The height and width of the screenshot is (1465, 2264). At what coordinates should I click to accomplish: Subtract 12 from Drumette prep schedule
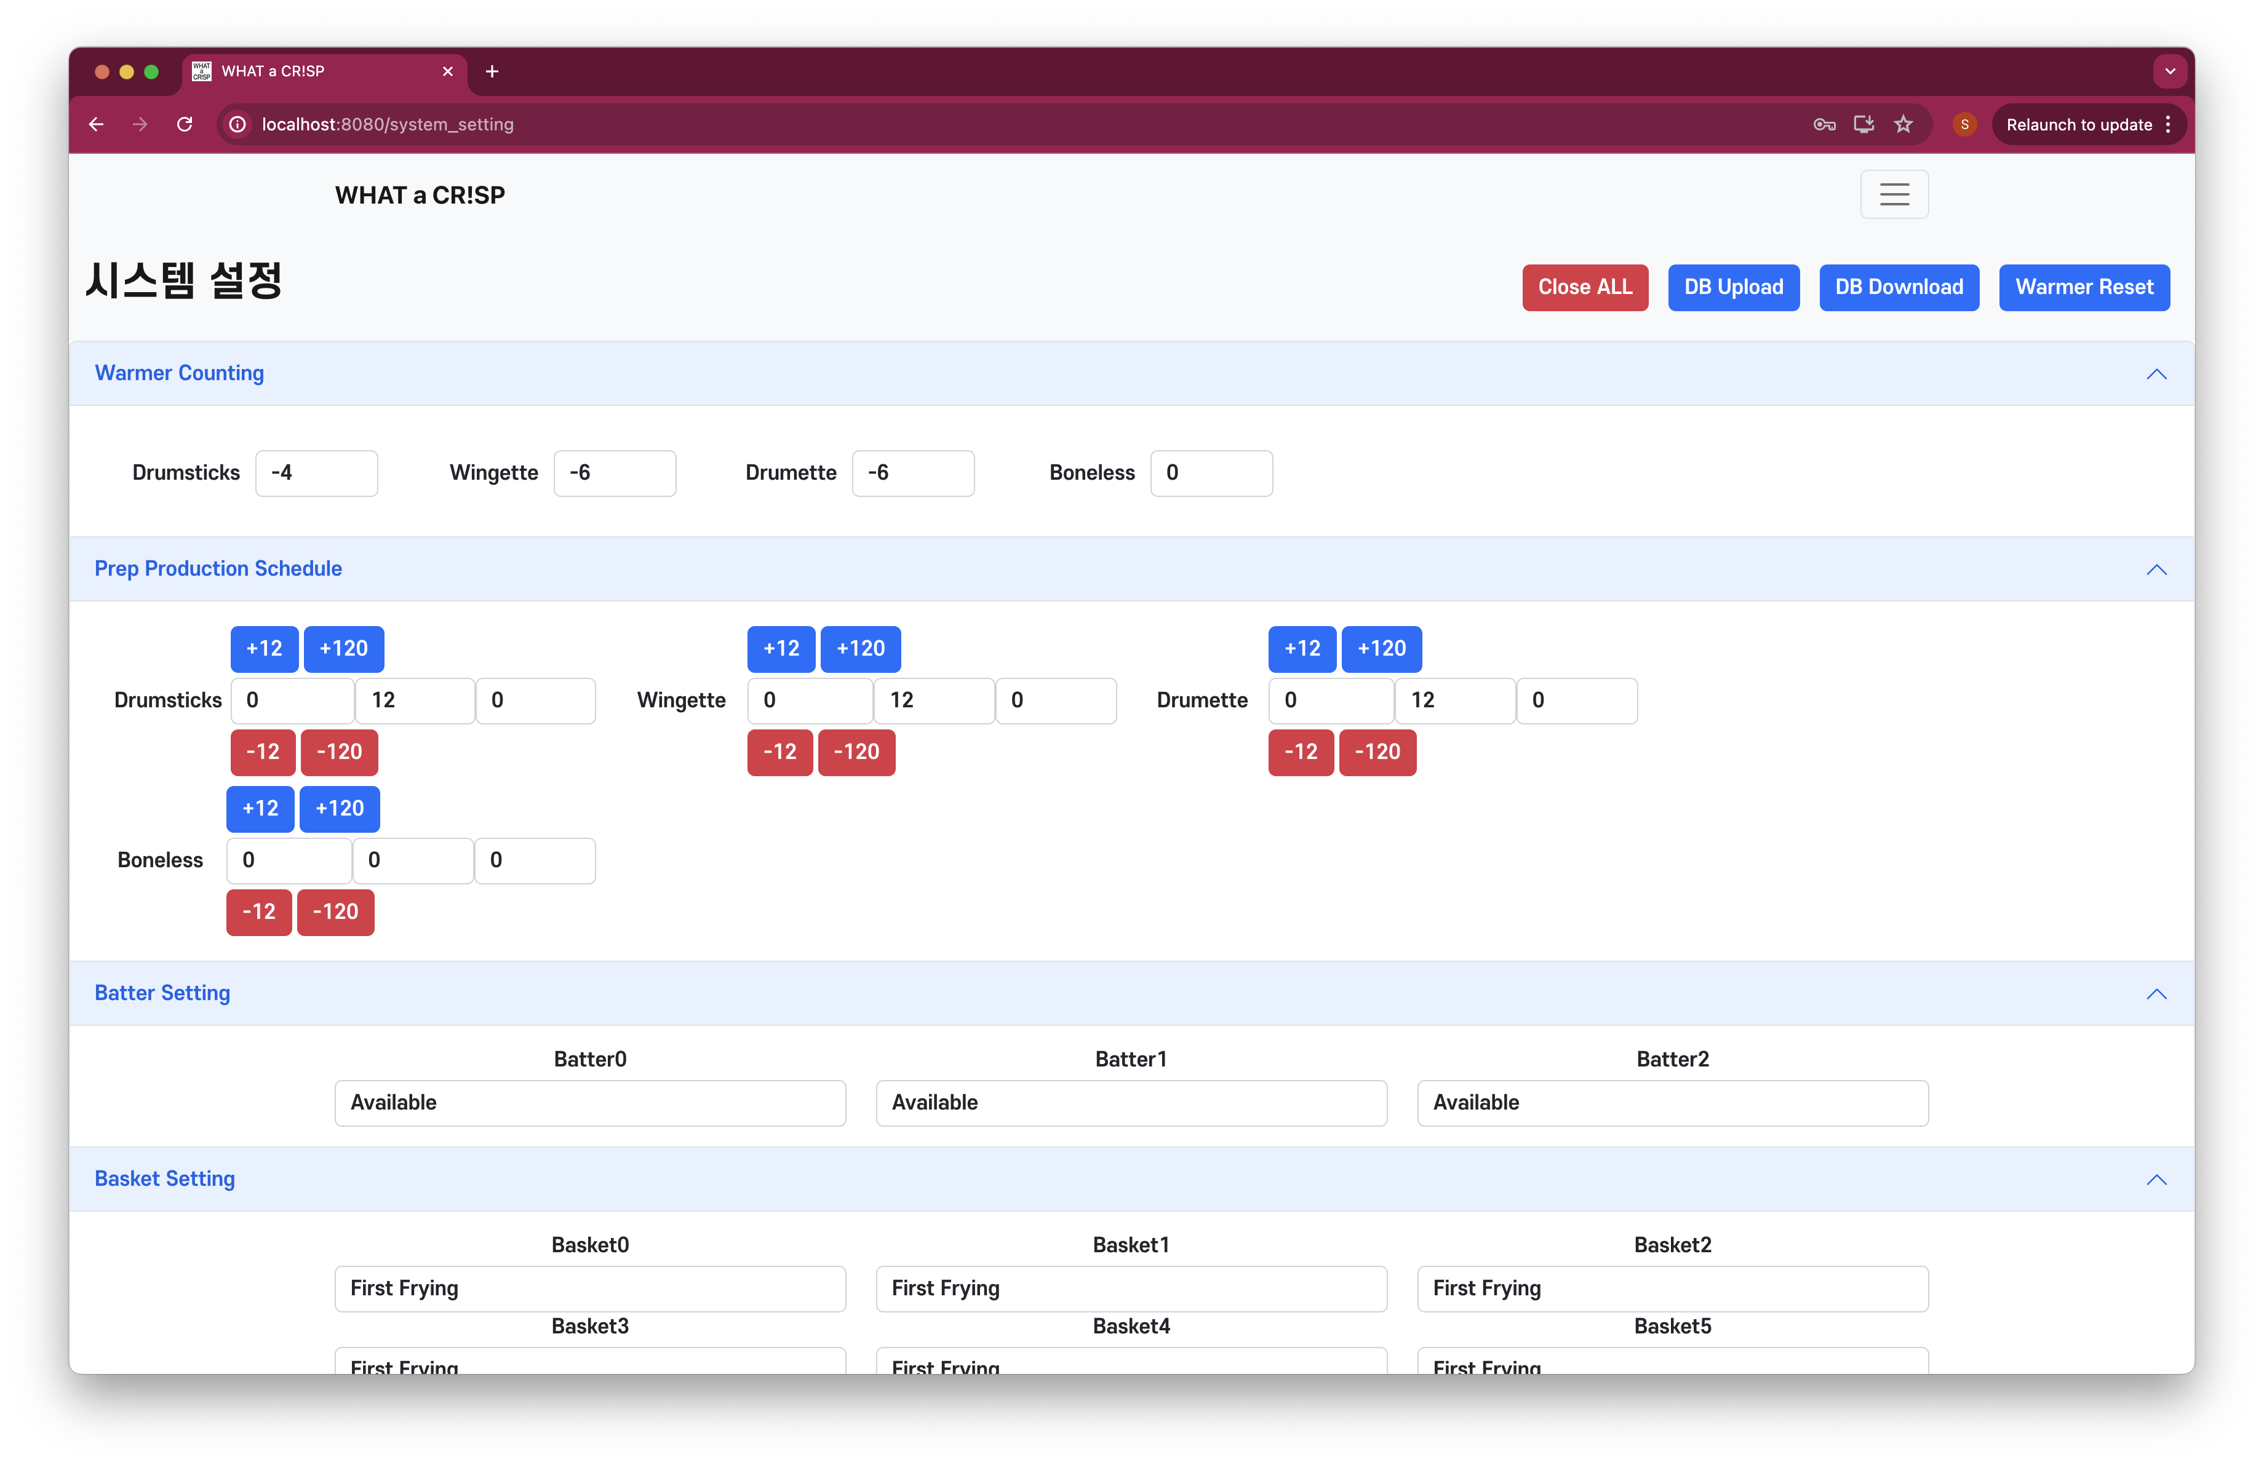pyautogui.click(x=1301, y=752)
